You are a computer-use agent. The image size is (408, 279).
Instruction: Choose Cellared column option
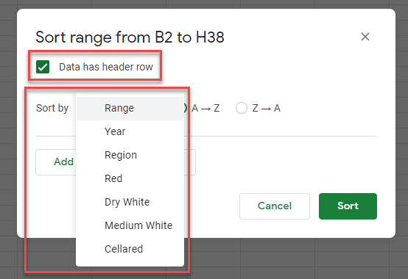pos(130,249)
